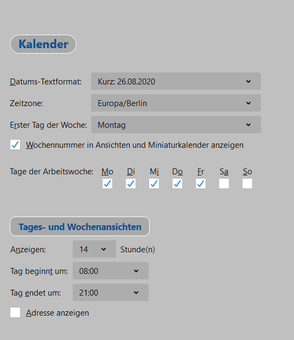Uncheck the Di workday checkbox

(x=131, y=184)
